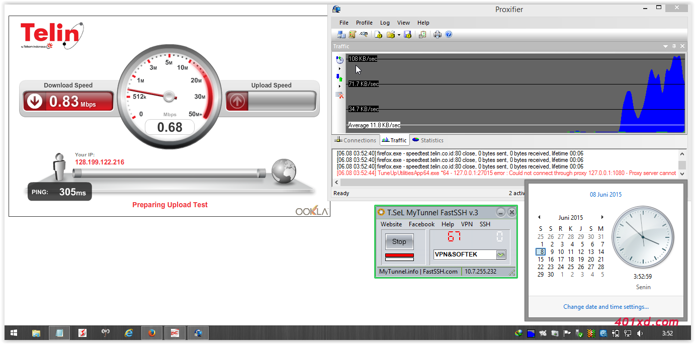Click the Juni 2015 month title
The image size is (695, 344).
pos(570,218)
